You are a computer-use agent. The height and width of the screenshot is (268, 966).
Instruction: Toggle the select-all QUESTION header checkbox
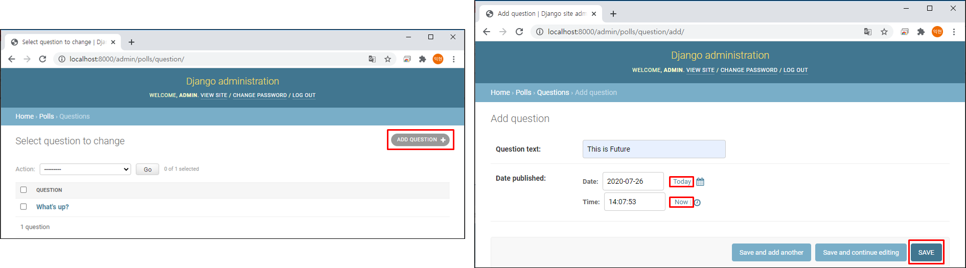pyautogui.click(x=24, y=190)
